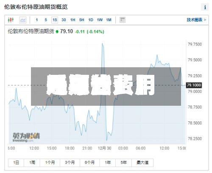This screenshot has width=212, height=173.
Task: Open the 技术图表 link
Action: pos(196,20)
